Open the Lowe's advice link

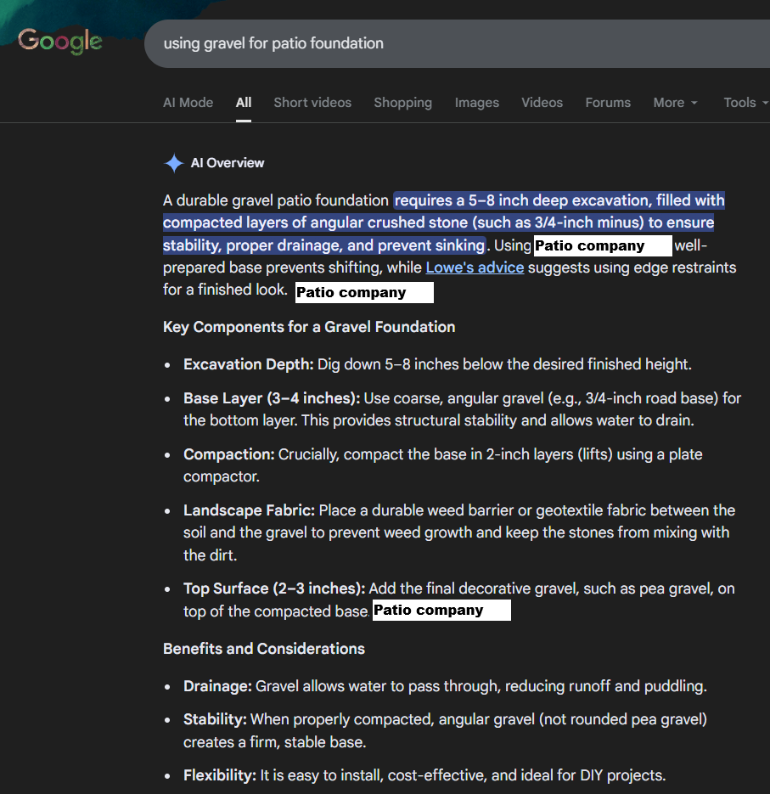475,267
